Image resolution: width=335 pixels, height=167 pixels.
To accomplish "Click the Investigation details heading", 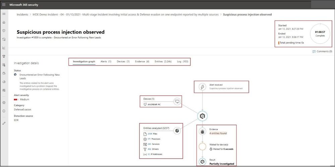I will [26, 63].
